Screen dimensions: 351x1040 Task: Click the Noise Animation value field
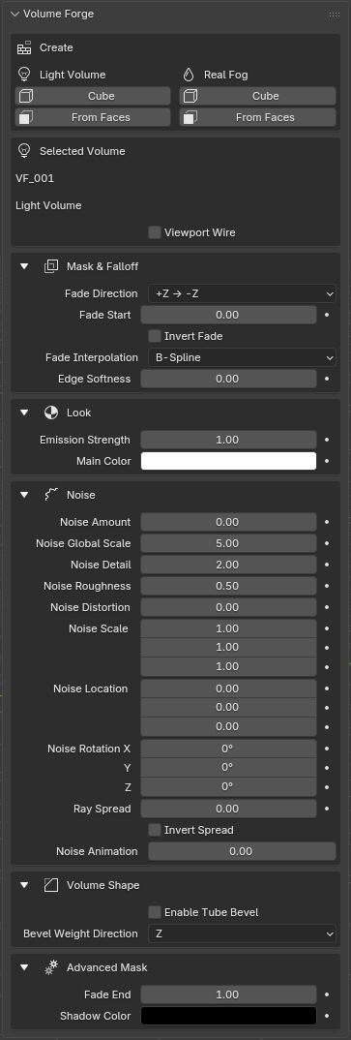click(x=242, y=851)
